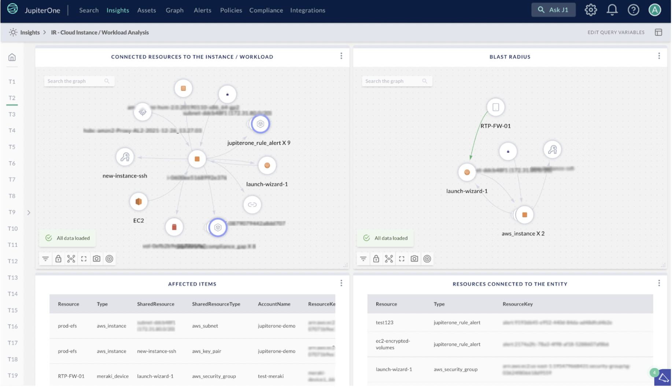The height and width of the screenshot is (388, 672).
Task: Click the test-meraki account cell
Action: (271, 376)
